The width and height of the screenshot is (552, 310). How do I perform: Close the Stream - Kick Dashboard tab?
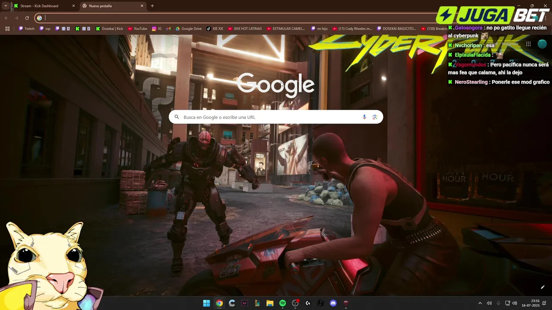73,6
